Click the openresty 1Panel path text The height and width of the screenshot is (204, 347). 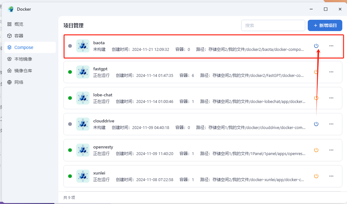253,153
